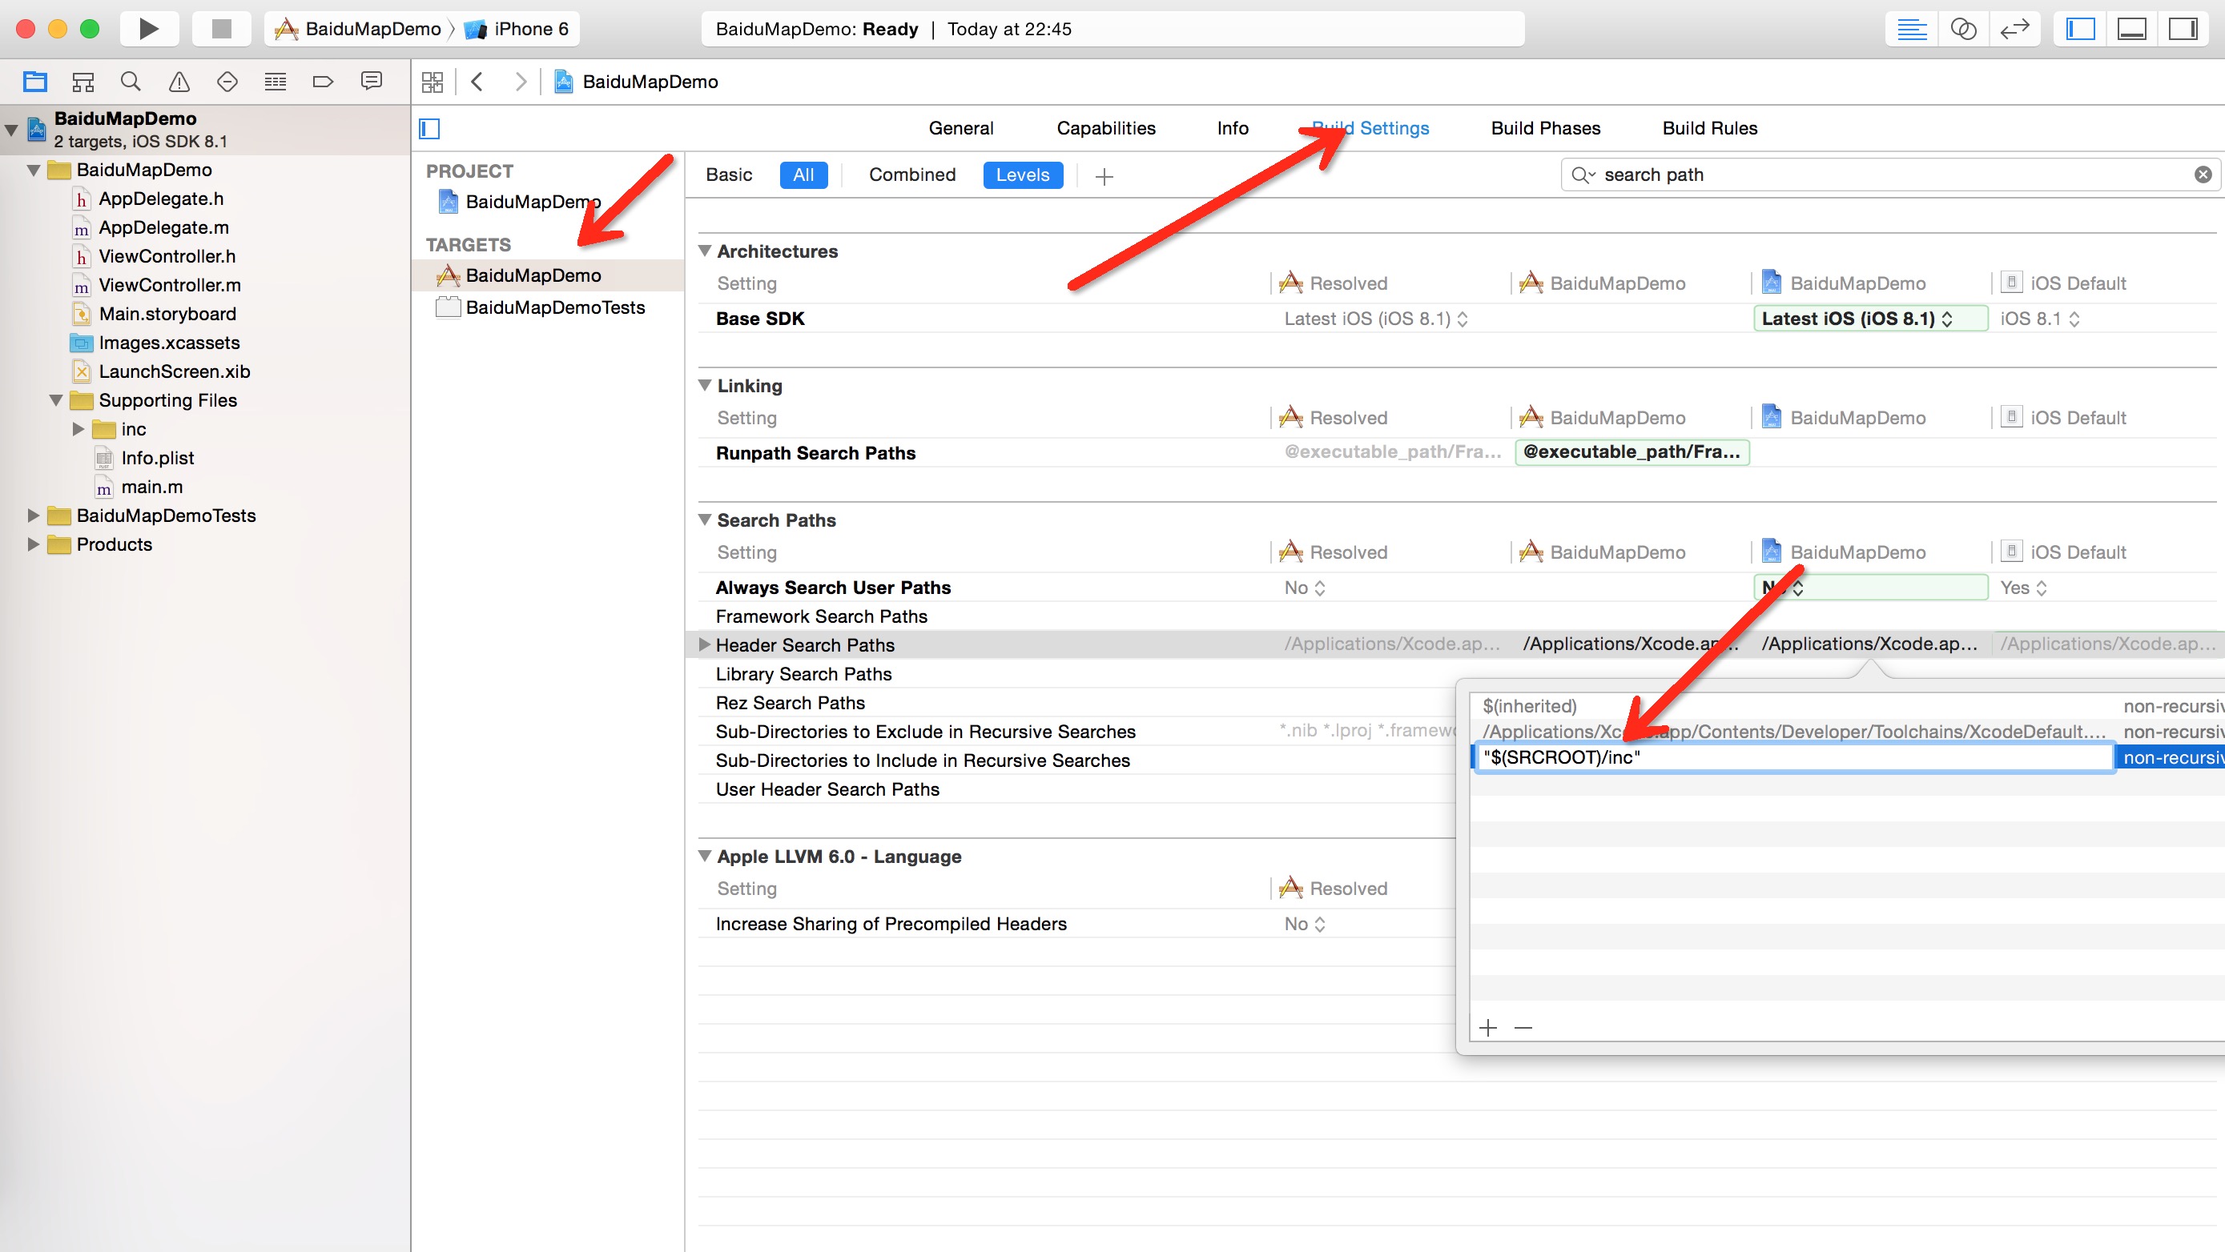Collapse the BaiduMapDemo group folder

point(34,170)
